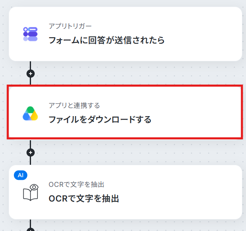
Task: Click the bold フォームに回答が送信されたら title
Action: point(106,40)
